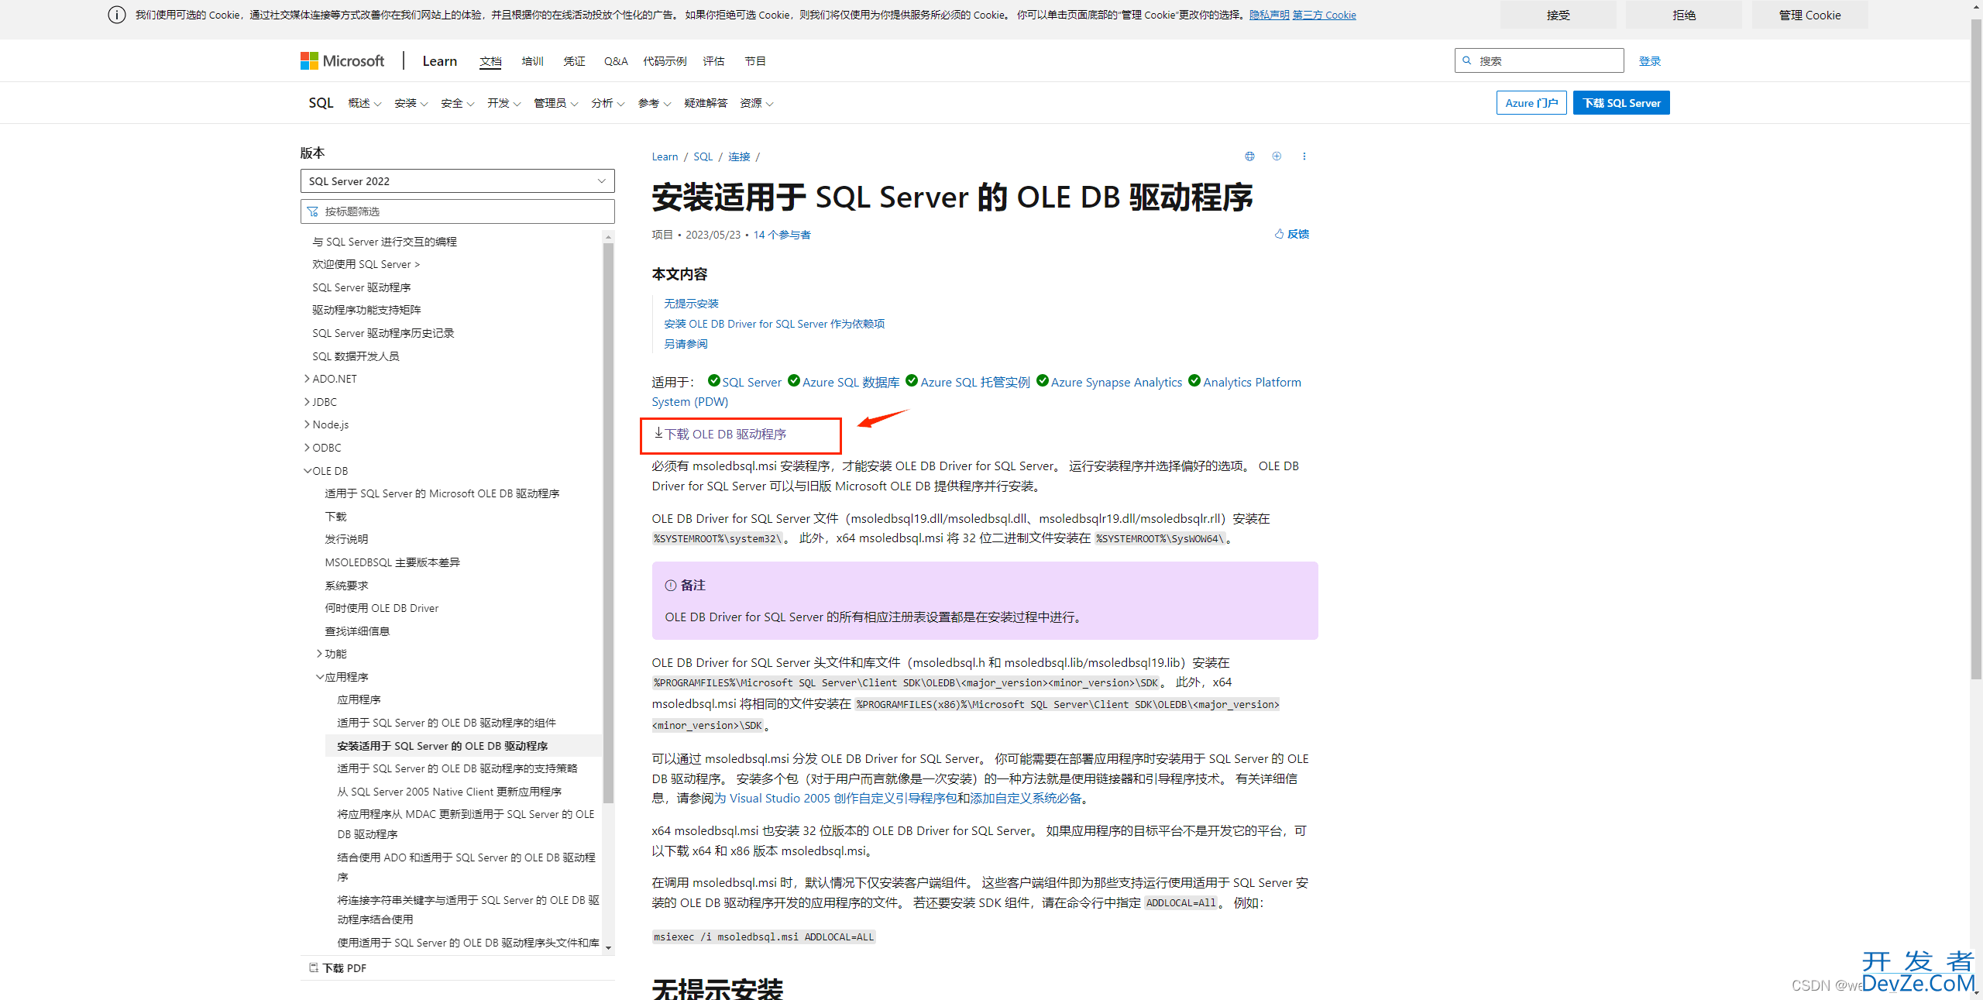
Task: Click the globe language icon above the article
Action: (x=1249, y=156)
